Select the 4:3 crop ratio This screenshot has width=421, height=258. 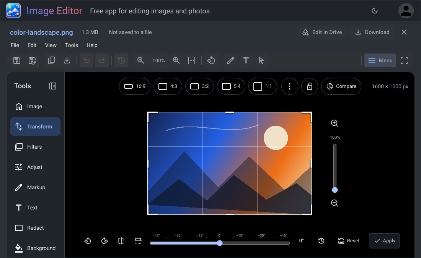tap(168, 86)
